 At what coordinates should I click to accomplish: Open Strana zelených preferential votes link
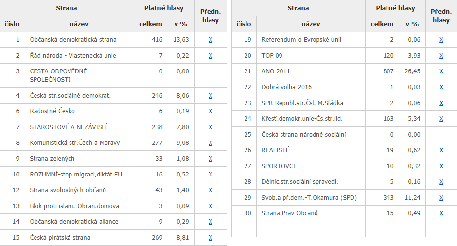tap(211, 159)
